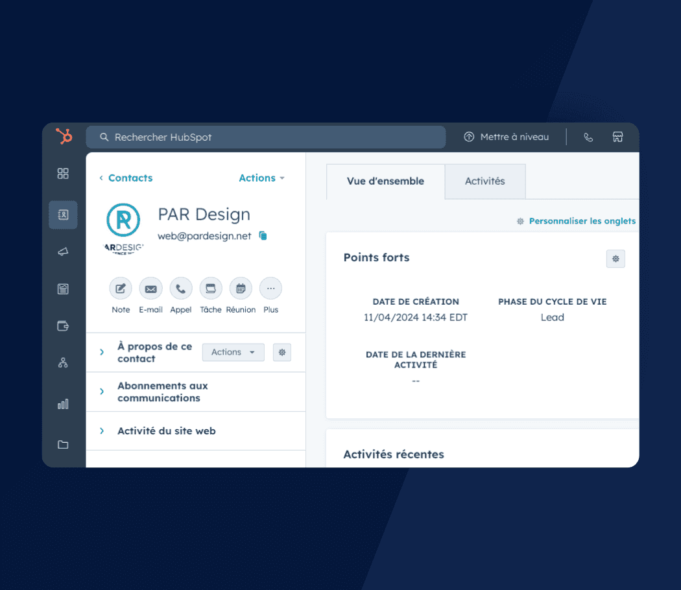
Task: Open the reports bar chart sidebar icon
Action: click(63, 404)
